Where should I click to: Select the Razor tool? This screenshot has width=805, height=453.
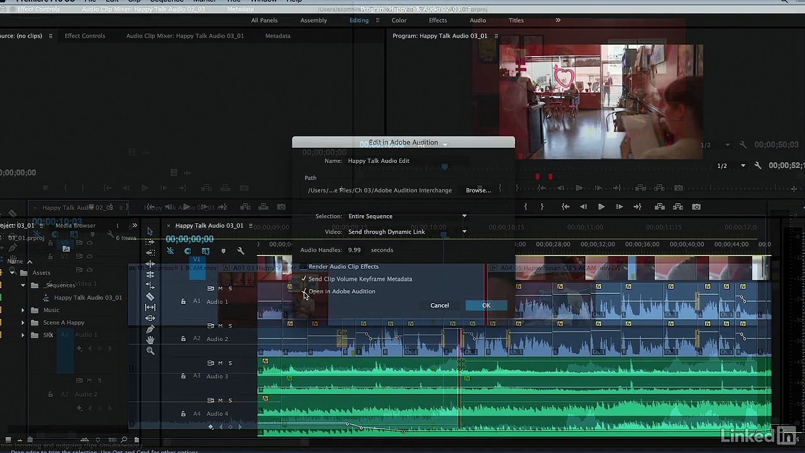150,296
